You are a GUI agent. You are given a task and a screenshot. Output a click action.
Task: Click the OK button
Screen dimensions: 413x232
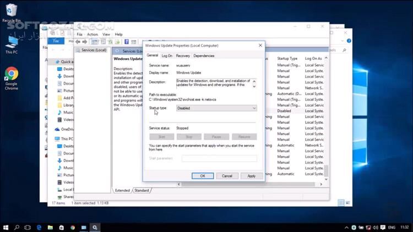click(202, 176)
